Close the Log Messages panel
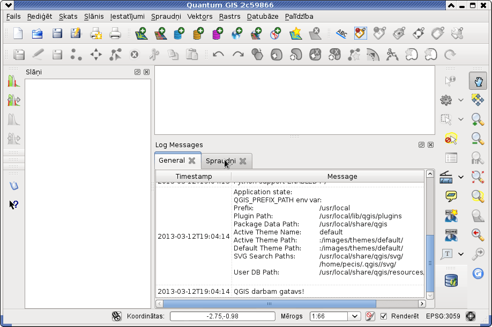The image size is (492, 327). [x=431, y=145]
